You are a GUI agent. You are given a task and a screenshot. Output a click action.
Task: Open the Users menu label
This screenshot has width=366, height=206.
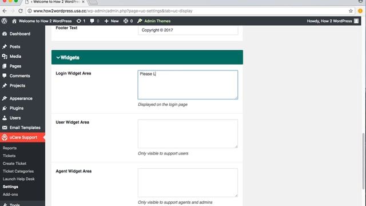point(15,118)
